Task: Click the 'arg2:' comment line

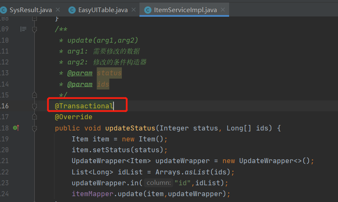Action: [103, 62]
